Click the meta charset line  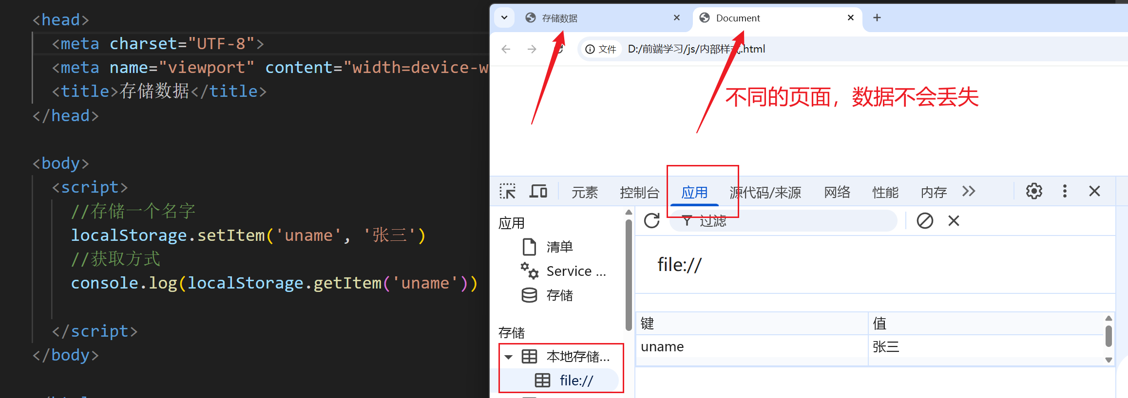[158, 44]
